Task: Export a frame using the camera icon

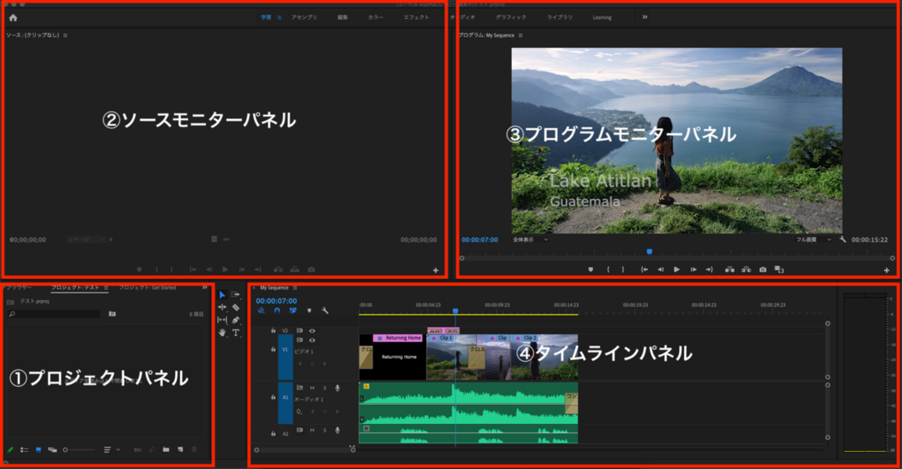Action: (x=763, y=270)
